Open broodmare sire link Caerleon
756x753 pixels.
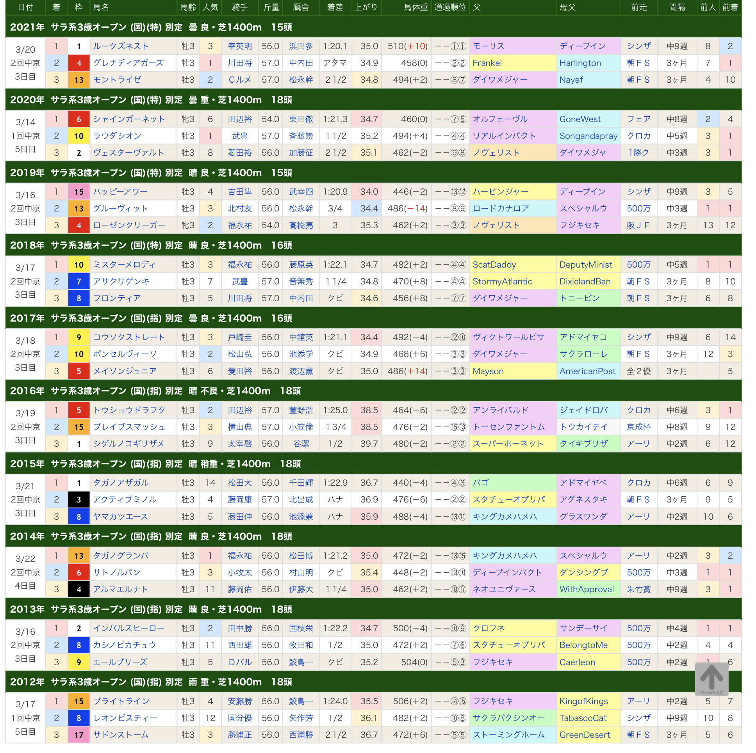(577, 662)
